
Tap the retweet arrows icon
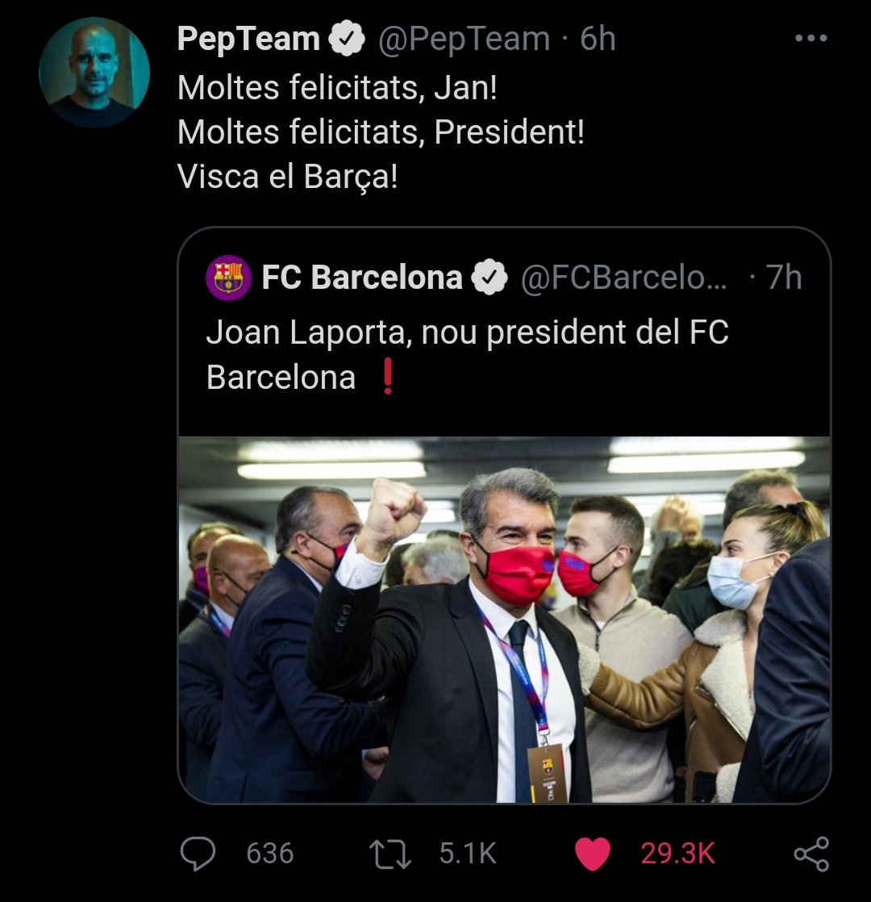[x=392, y=854]
